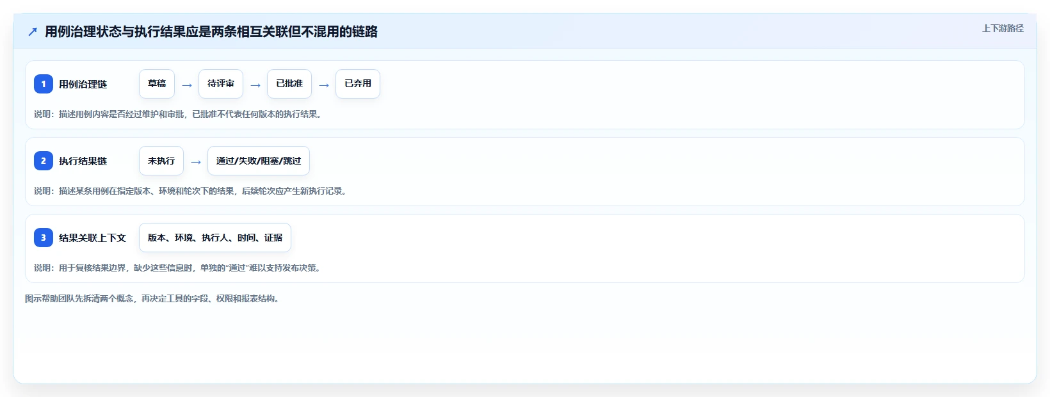The width and height of the screenshot is (1050, 397).
Task: Select the 待评审 state chip
Action: pyautogui.click(x=221, y=84)
